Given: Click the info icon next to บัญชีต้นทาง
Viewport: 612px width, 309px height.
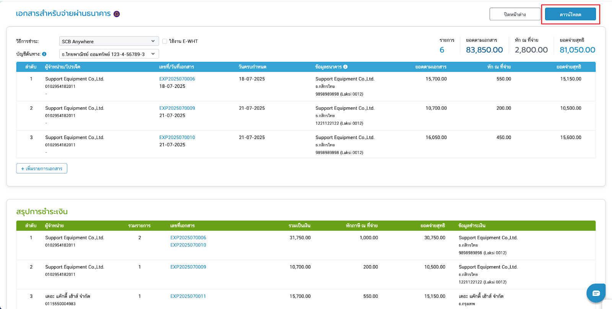Looking at the screenshot, I should 44,54.
